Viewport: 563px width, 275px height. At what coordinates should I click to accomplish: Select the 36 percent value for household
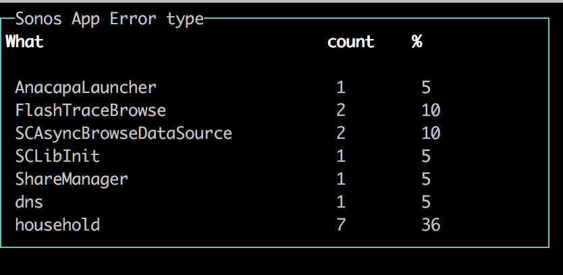(x=431, y=225)
